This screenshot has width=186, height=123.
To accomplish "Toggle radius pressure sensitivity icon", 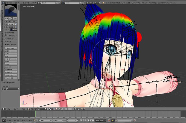I will (16, 24).
